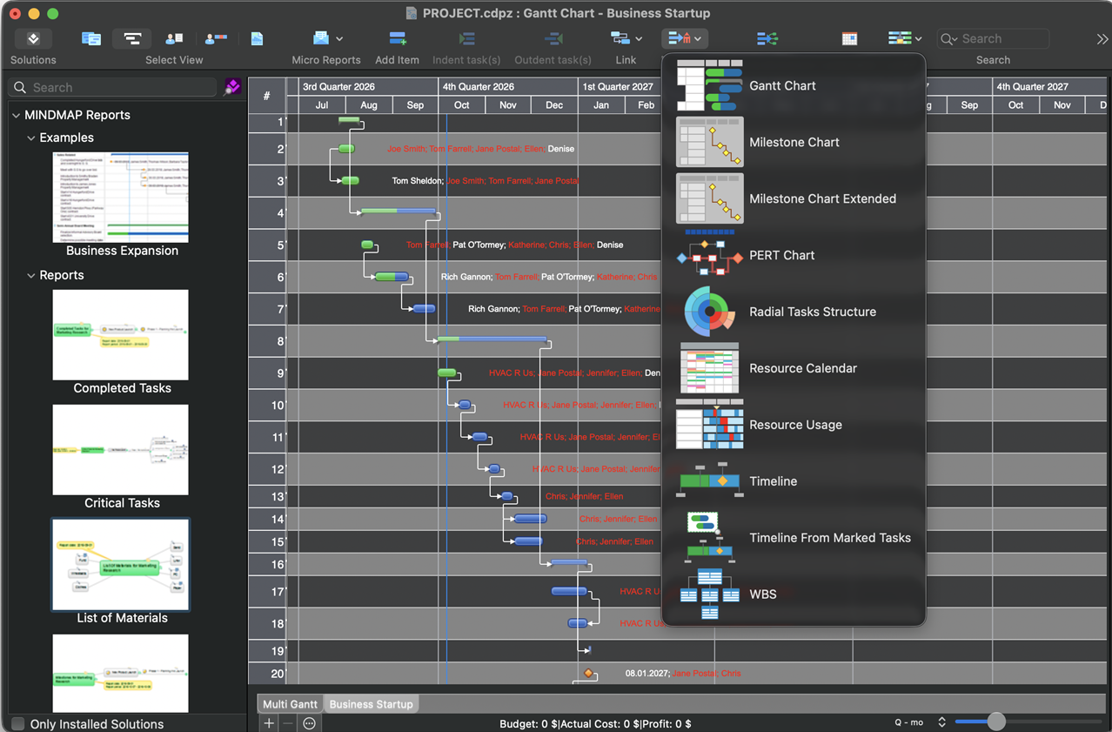This screenshot has height=732, width=1112.
Task: Click the task bar in row 8
Action: 492,339
